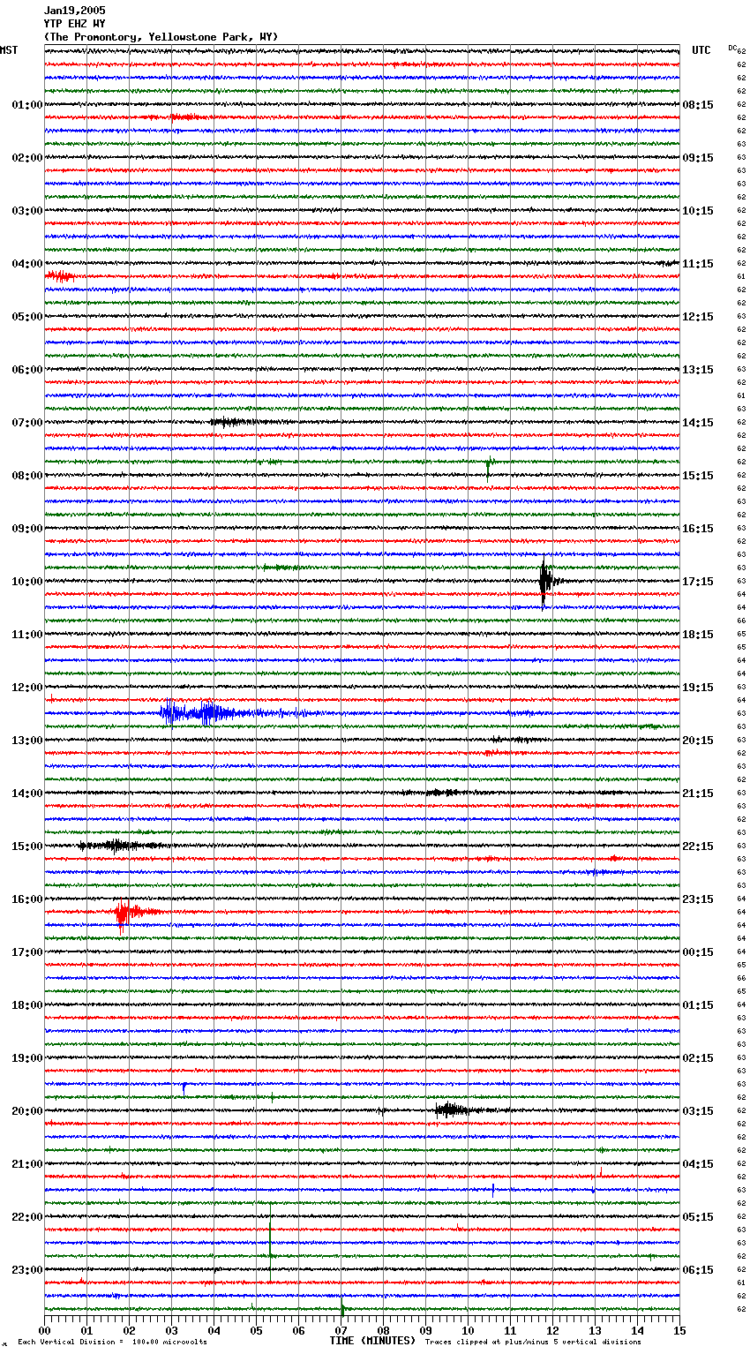Screen dimensions: 750x1354
Task: Select the MST hour label '20:00'
Action: [x=26, y=1111]
